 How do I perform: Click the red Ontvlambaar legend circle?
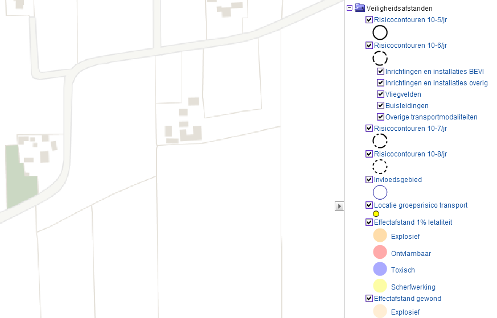tap(380, 252)
